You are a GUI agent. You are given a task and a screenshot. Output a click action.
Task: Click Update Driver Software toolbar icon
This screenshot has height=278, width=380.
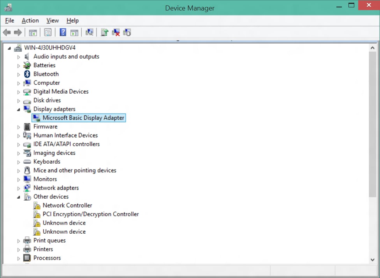tap(104, 32)
